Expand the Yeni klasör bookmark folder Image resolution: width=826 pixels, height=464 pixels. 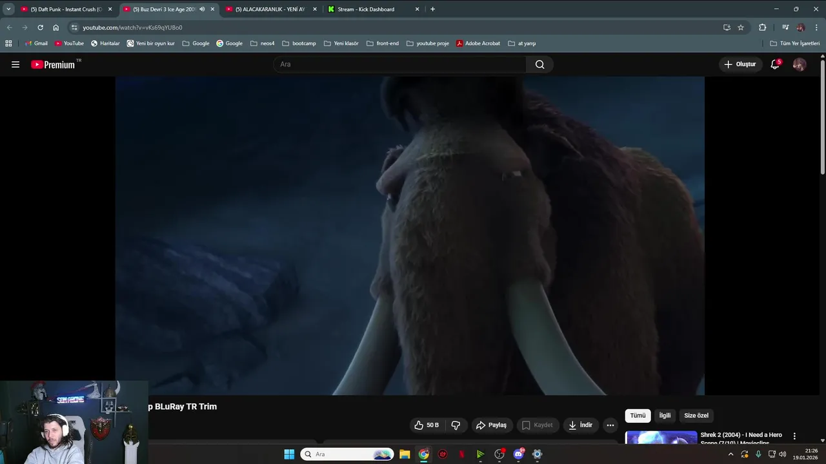pyautogui.click(x=341, y=43)
